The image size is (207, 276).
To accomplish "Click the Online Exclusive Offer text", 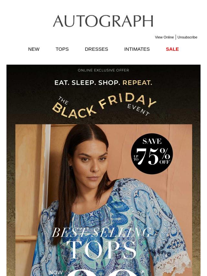I will pos(103,70).
